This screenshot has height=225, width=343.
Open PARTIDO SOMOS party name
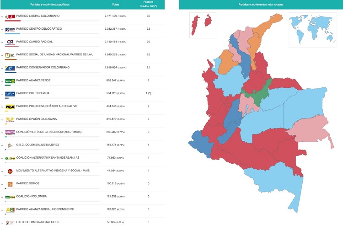[x=28, y=183]
